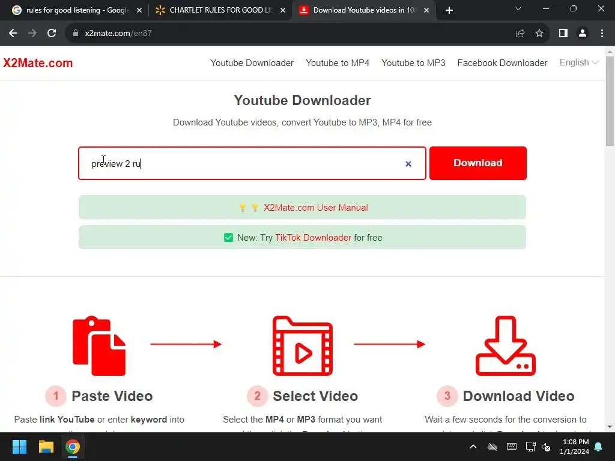Click the green checkmark icon

click(228, 238)
